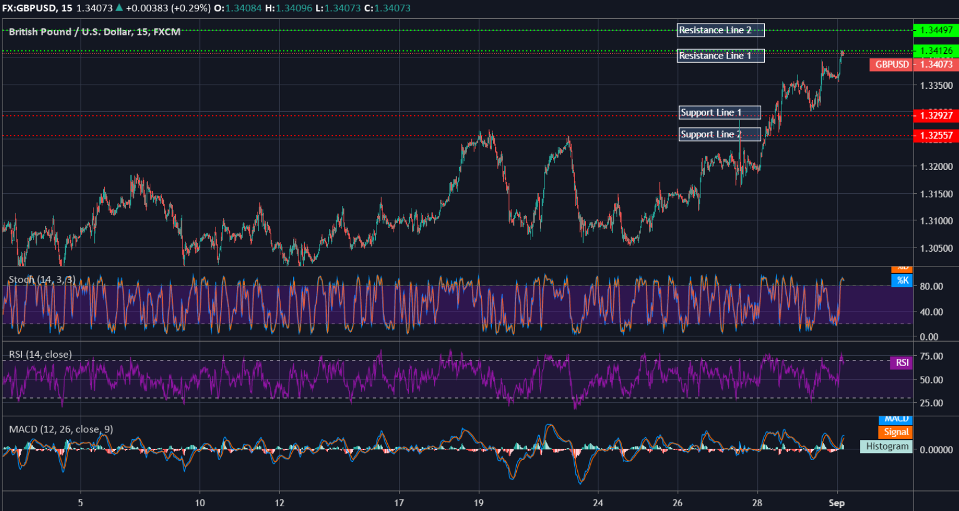Screen dimensions: 959x511
Task: Select the British Pound / U.S. Dollar chart title
Action: point(95,32)
